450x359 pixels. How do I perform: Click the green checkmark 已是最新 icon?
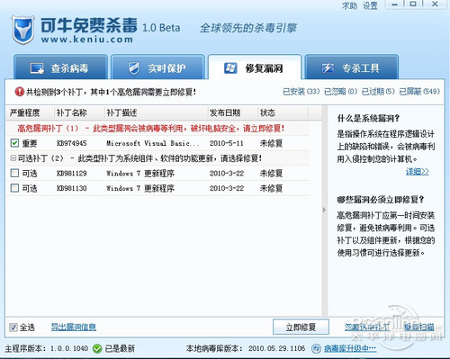click(97, 348)
